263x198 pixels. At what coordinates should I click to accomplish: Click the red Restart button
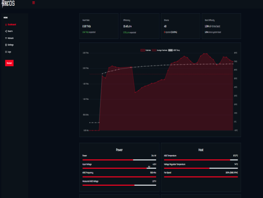tap(9, 63)
